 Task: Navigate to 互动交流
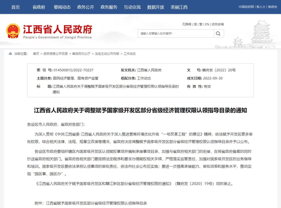(x=132, y=7)
